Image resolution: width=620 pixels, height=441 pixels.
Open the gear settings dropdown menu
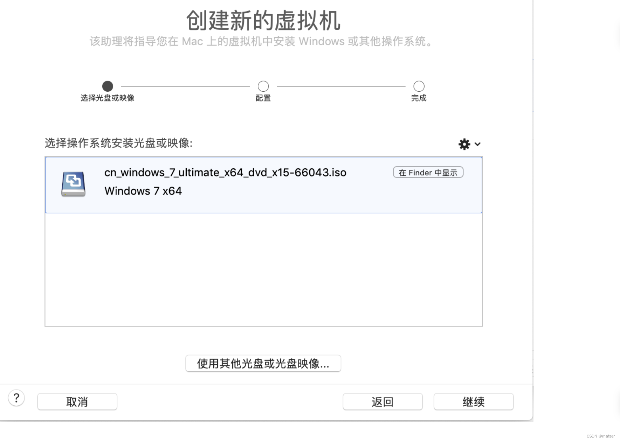tap(469, 144)
